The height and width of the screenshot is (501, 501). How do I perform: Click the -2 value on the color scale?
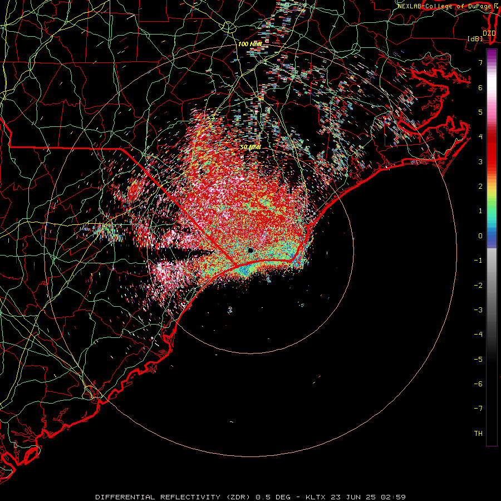[x=478, y=286]
